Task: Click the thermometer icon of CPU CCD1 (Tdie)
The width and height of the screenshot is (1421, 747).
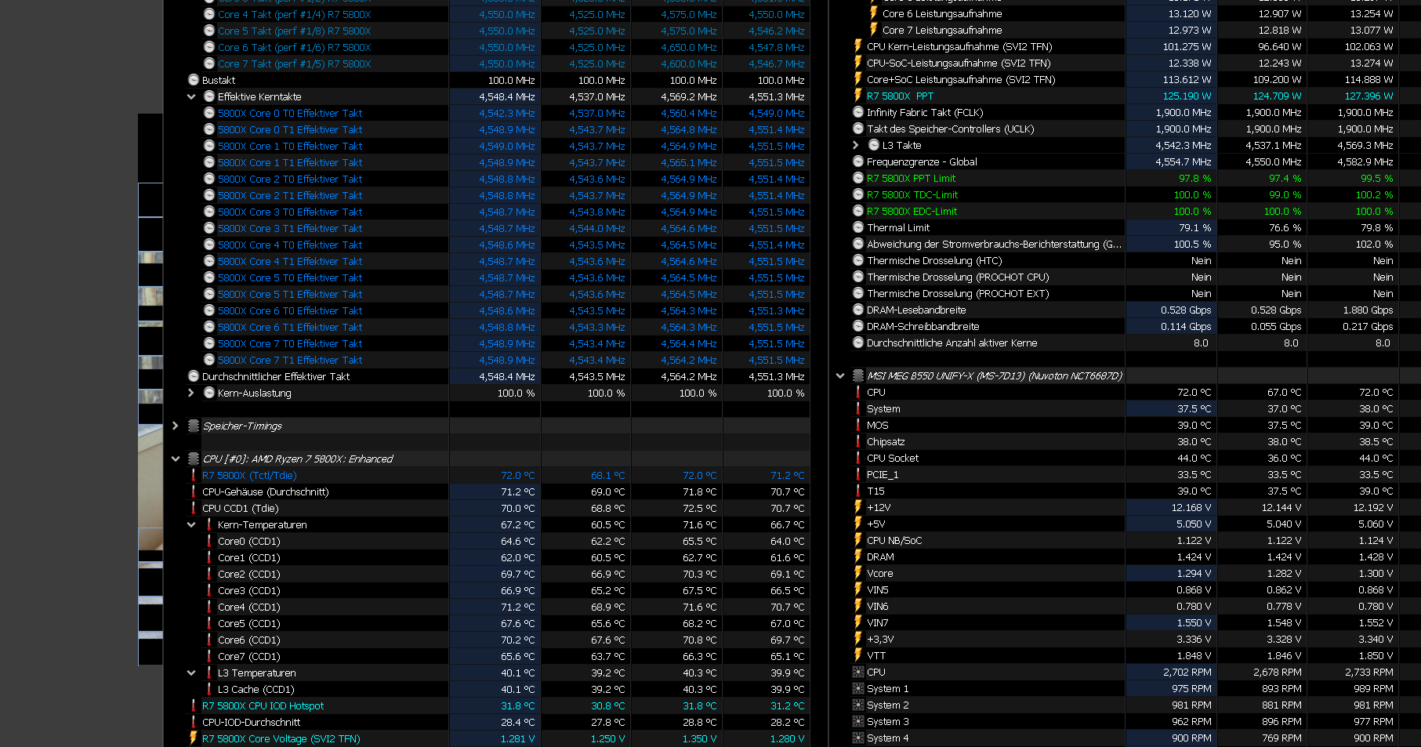Action: tap(194, 508)
